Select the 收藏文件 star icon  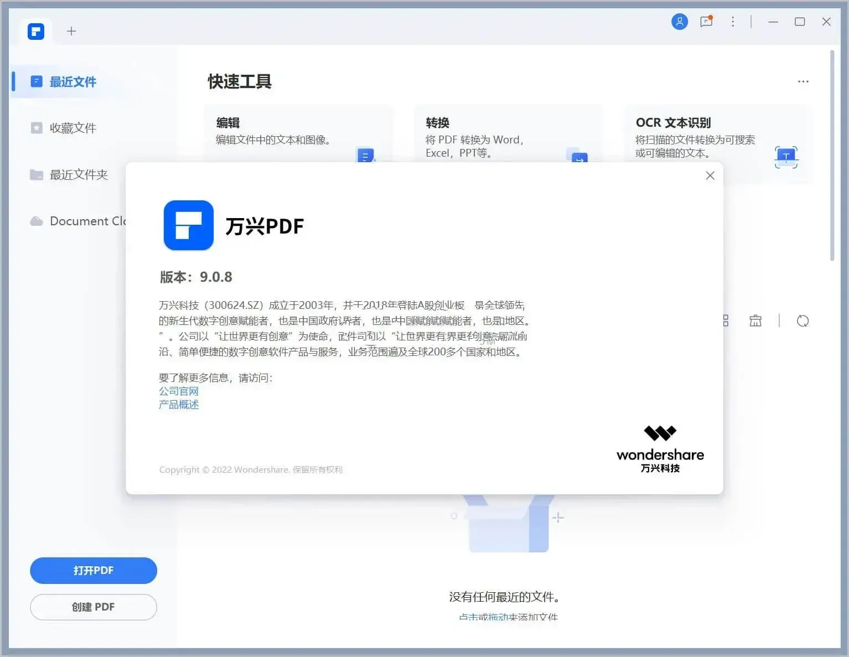[x=36, y=128]
